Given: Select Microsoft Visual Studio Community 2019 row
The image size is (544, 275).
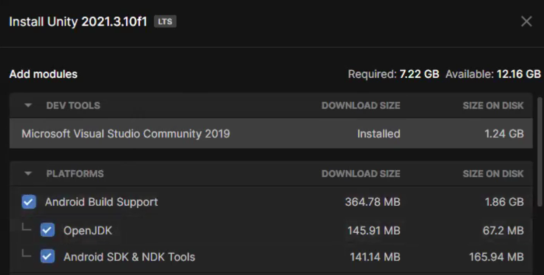Looking at the screenshot, I should (x=271, y=134).
